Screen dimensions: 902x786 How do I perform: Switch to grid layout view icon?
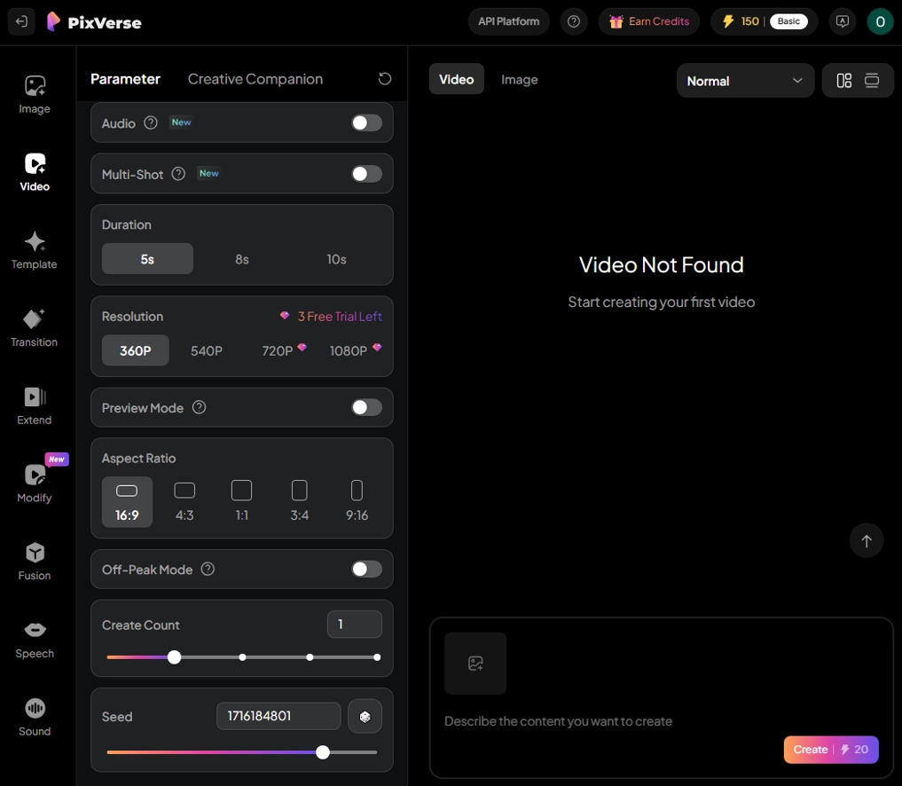point(843,81)
